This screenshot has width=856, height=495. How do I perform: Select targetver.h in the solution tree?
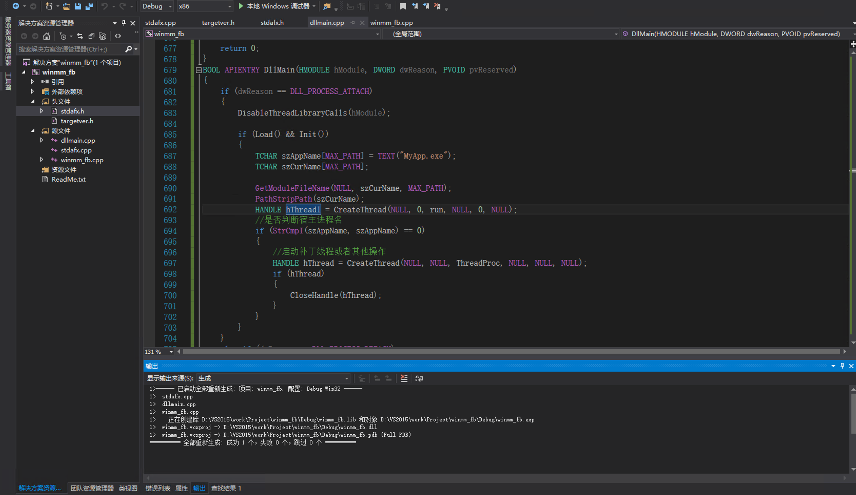click(77, 121)
